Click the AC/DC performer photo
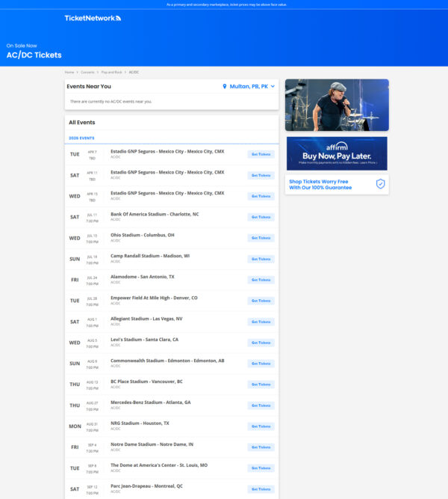The image size is (448, 499). (x=337, y=105)
